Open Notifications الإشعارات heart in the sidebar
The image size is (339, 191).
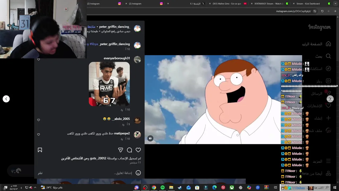click(x=328, y=106)
